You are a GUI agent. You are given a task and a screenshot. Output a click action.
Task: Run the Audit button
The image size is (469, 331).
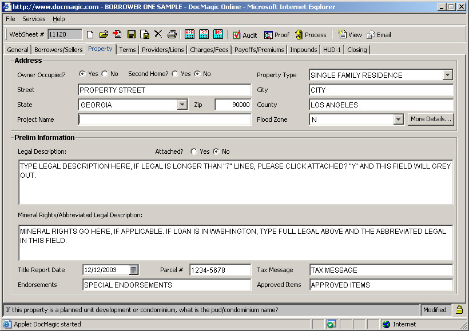(245, 35)
